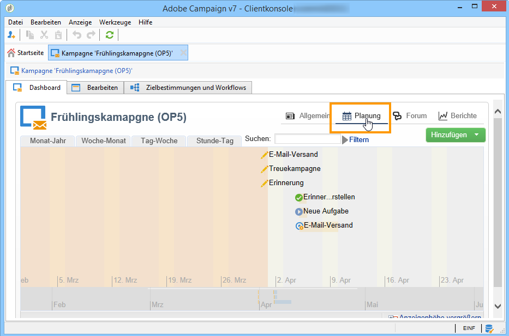Open the Forum section

(x=410, y=115)
